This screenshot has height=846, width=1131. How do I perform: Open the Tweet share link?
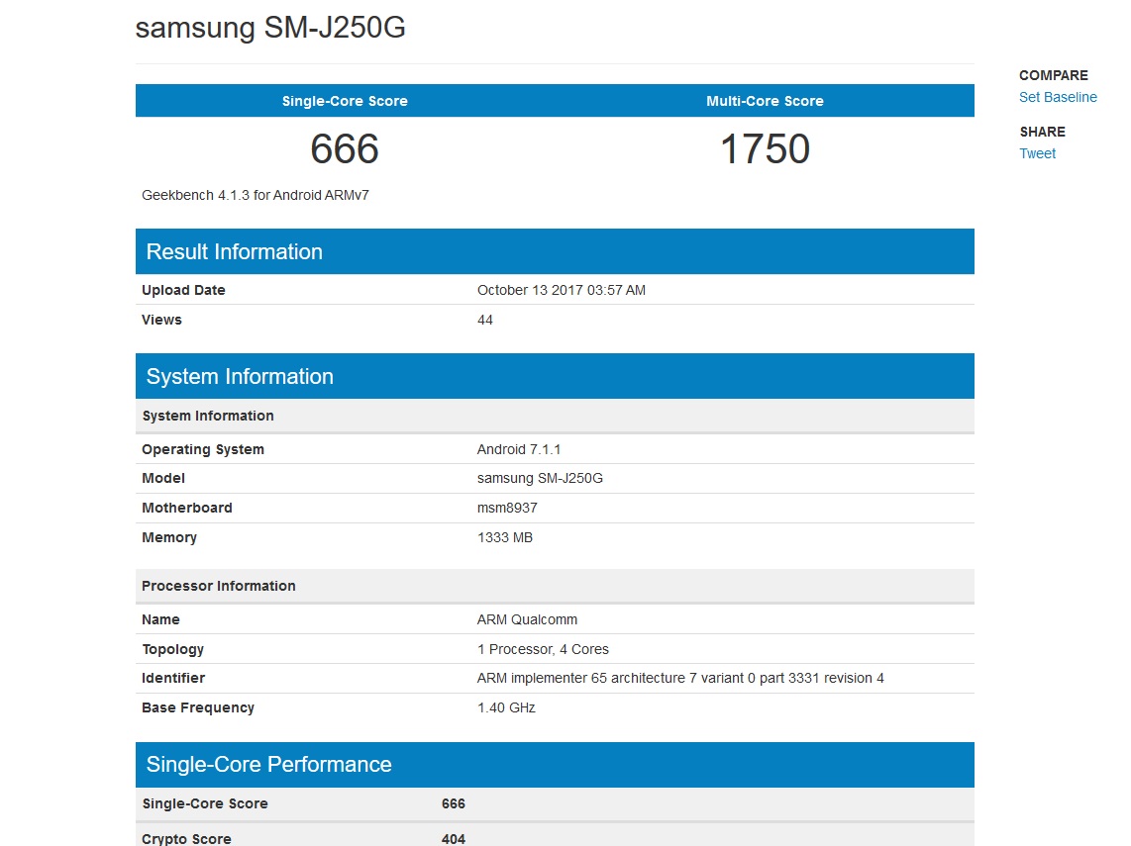1037,153
